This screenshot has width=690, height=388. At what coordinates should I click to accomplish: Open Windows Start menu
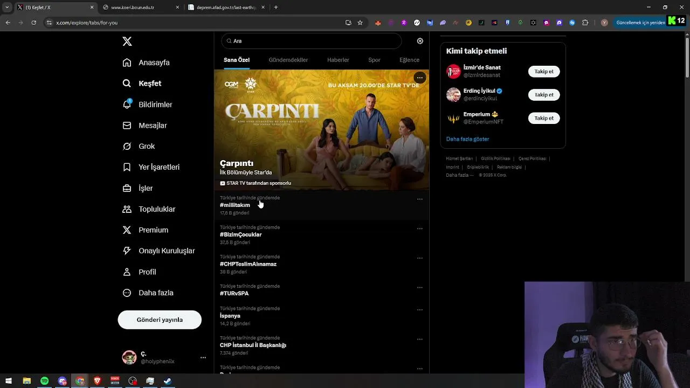9,381
